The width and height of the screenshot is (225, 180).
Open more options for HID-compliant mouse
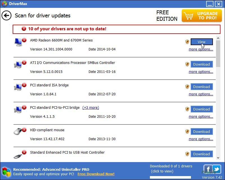[x=201, y=139]
